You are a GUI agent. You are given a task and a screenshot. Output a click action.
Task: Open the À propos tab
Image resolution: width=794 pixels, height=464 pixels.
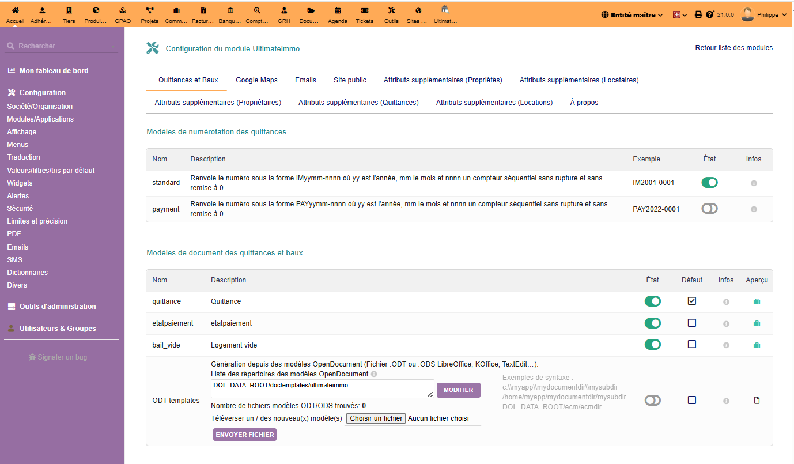click(x=584, y=103)
